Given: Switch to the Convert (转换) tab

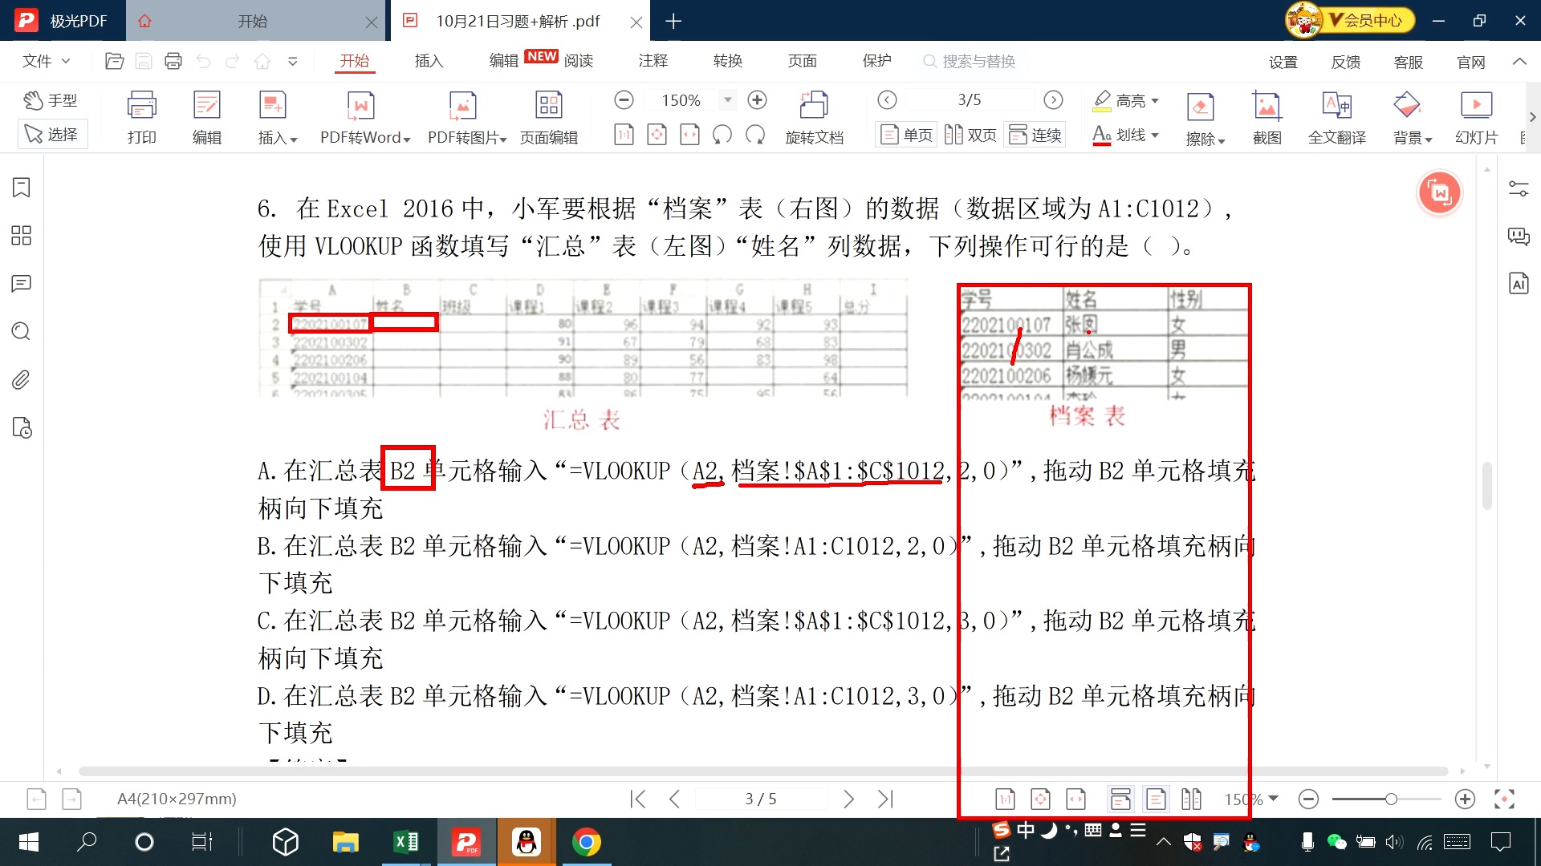Looking at the screenshot, I should 727,61.
